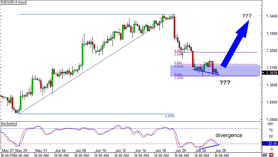Click the 1.2908 price axis label

pyautogui.click(x=272, y=102)
